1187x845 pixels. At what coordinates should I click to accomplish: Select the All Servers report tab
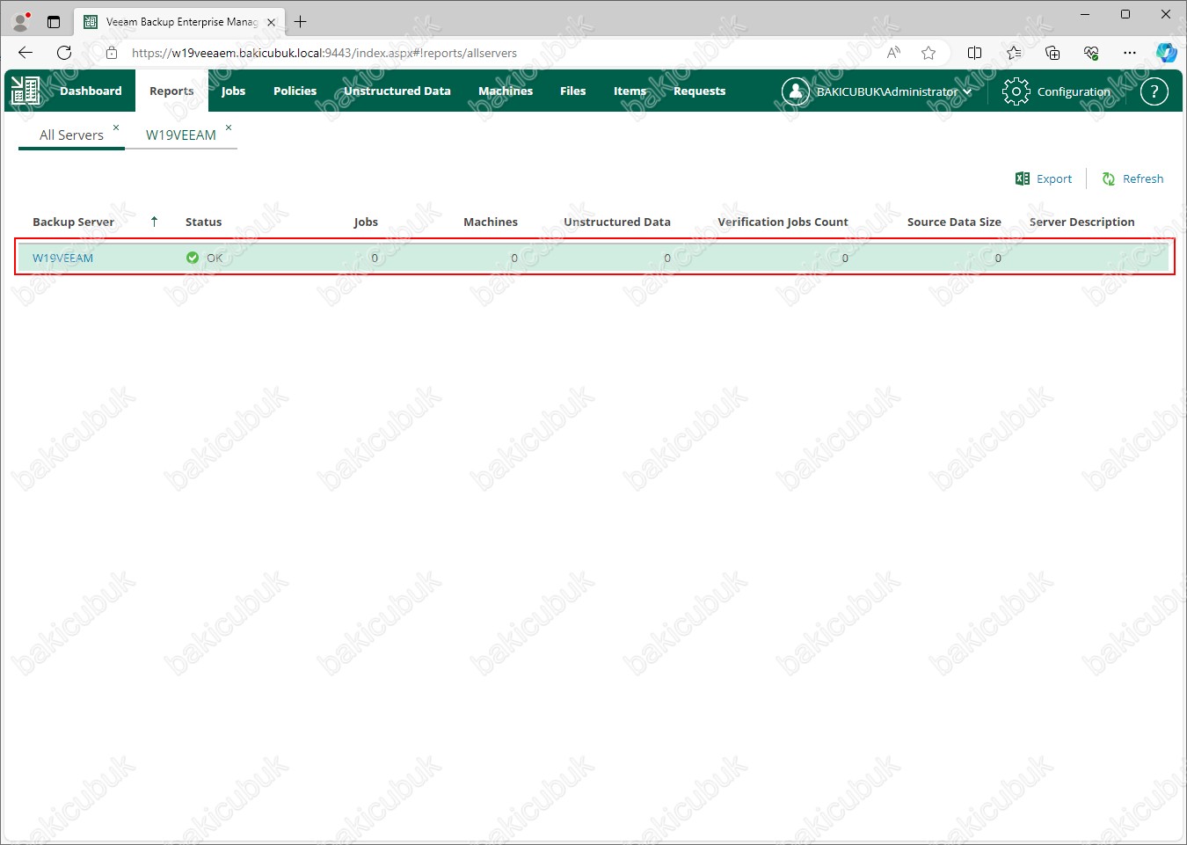coord(71,135)
